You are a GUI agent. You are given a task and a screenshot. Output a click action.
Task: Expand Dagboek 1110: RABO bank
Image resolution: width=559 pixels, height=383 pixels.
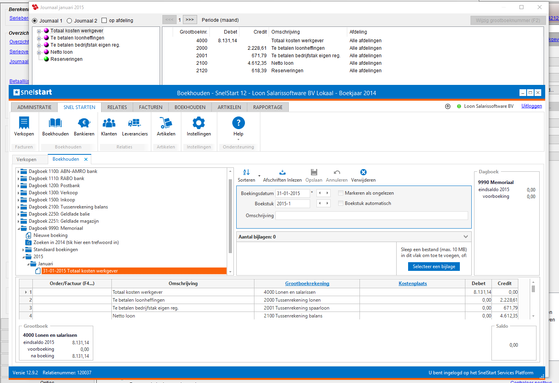[18, 179]
